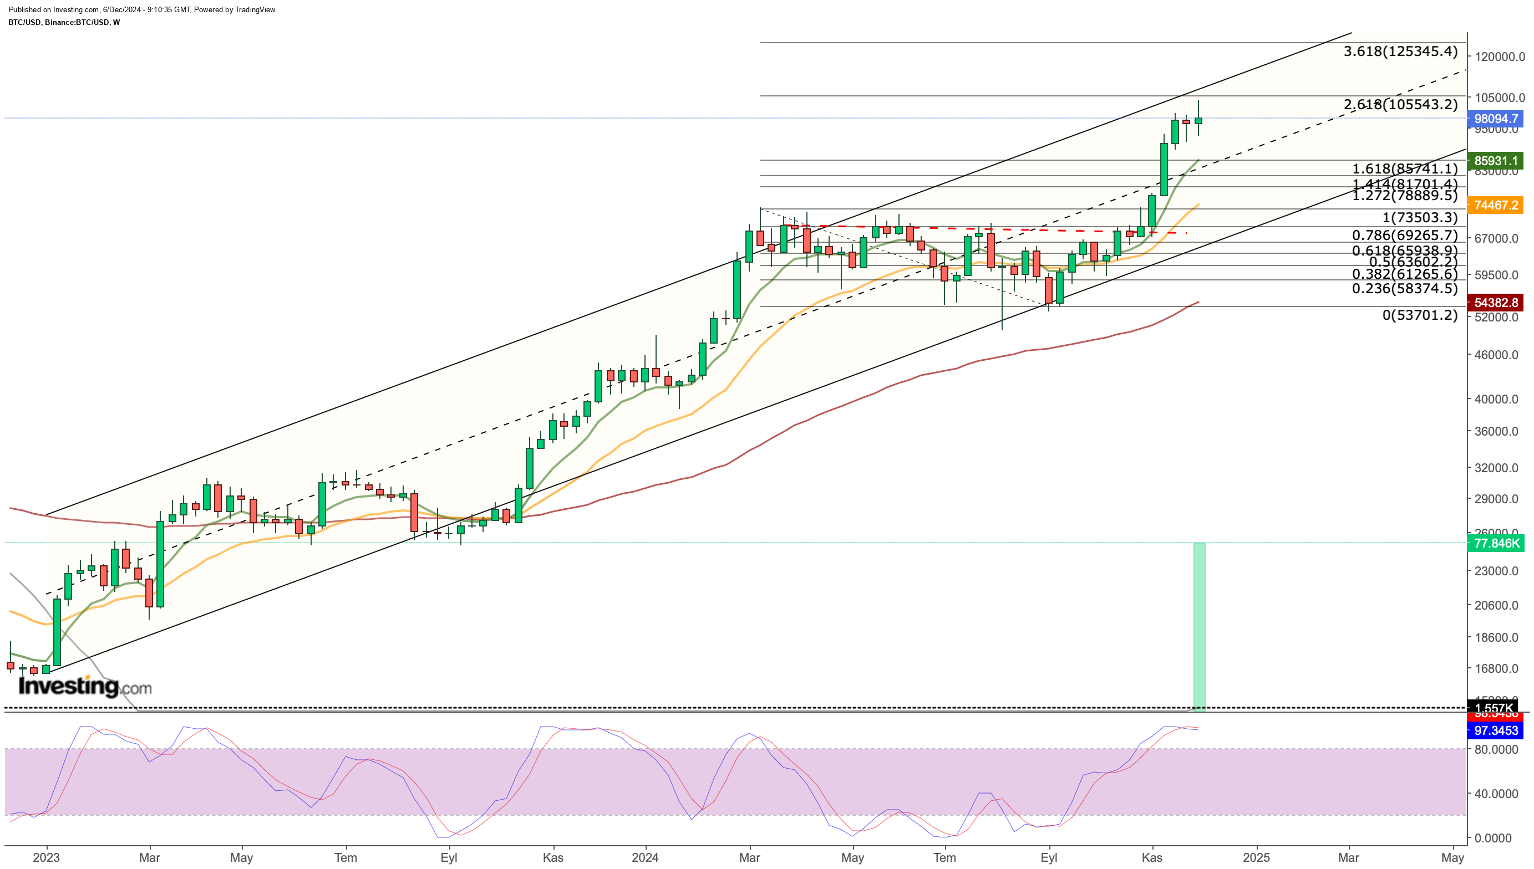Click the 1.414(81701.4) Fibonacci label
The image size is (1534, 869).
coord(1404,184)
